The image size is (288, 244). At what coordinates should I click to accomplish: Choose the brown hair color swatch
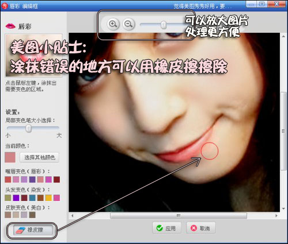(x=40, y=197)
